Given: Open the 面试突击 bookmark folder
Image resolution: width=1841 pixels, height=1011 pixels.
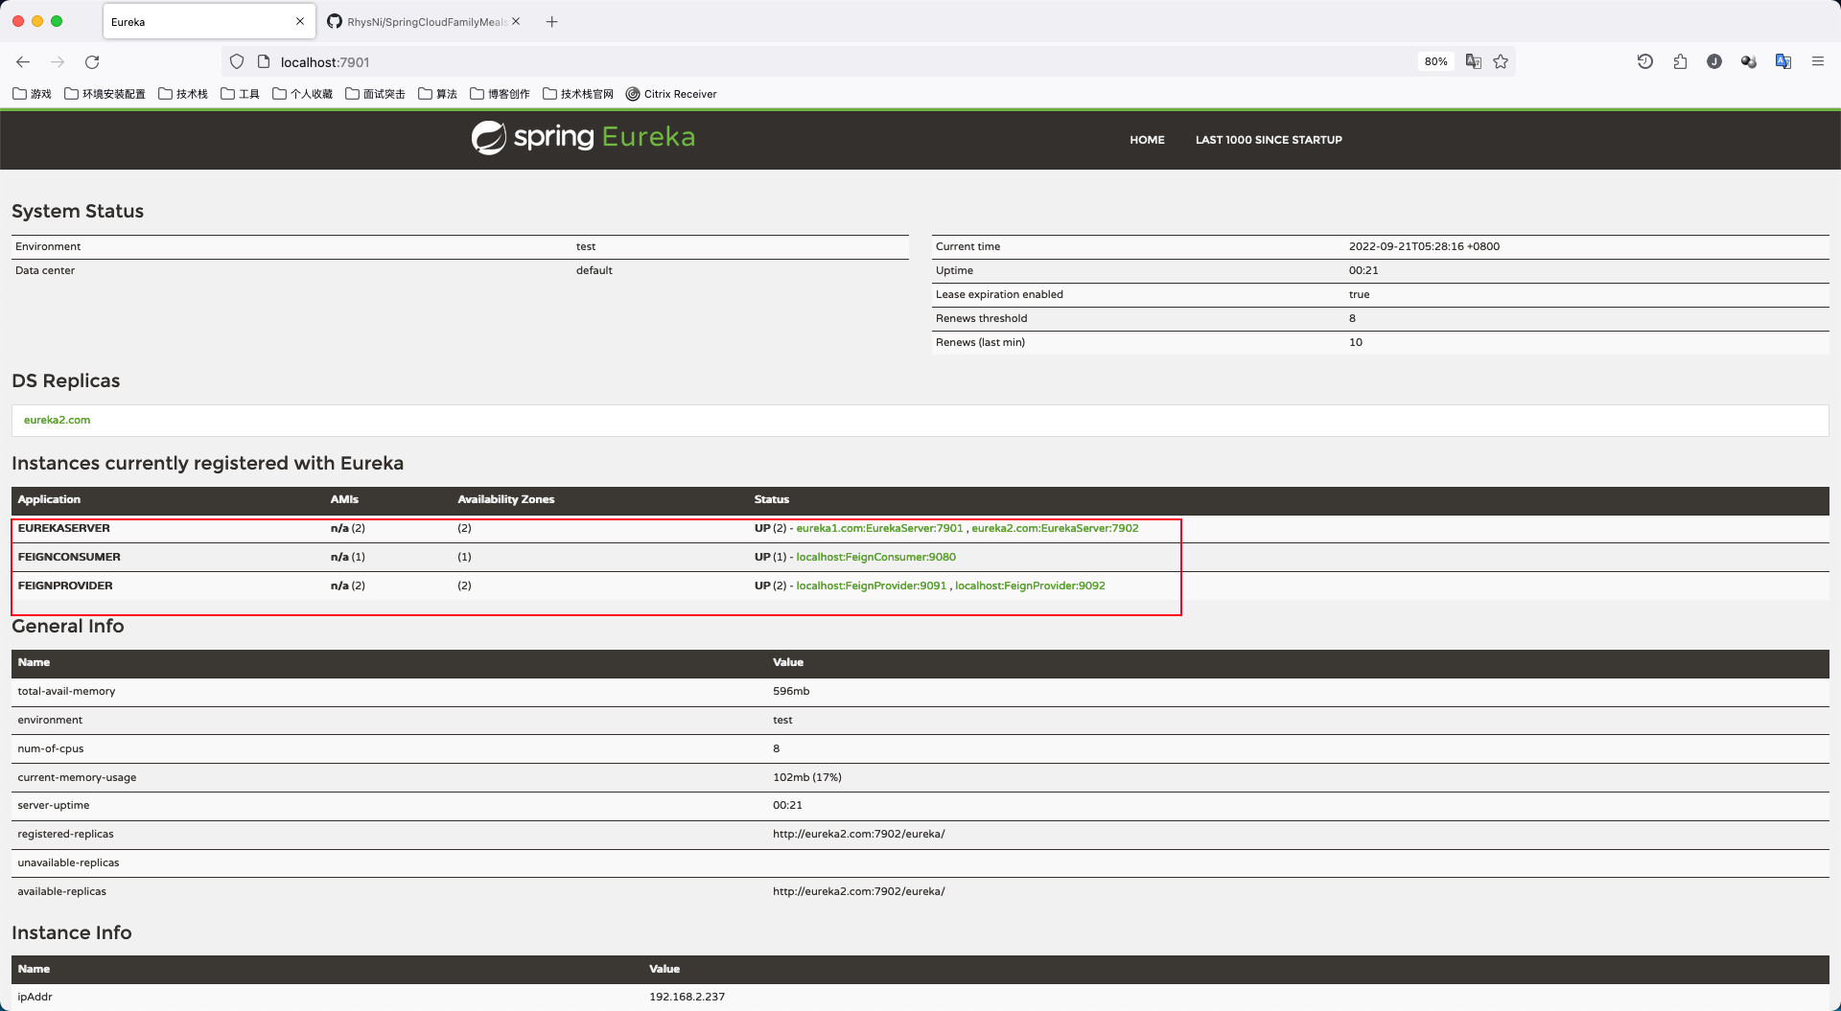Looking at the screenshot, I should point(375,94).
